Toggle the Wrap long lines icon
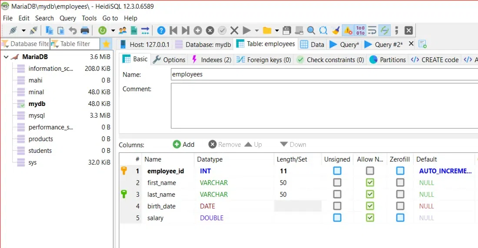Image resolution: width=478 pixels, height=248 pixels. click(x=372, y=30)
